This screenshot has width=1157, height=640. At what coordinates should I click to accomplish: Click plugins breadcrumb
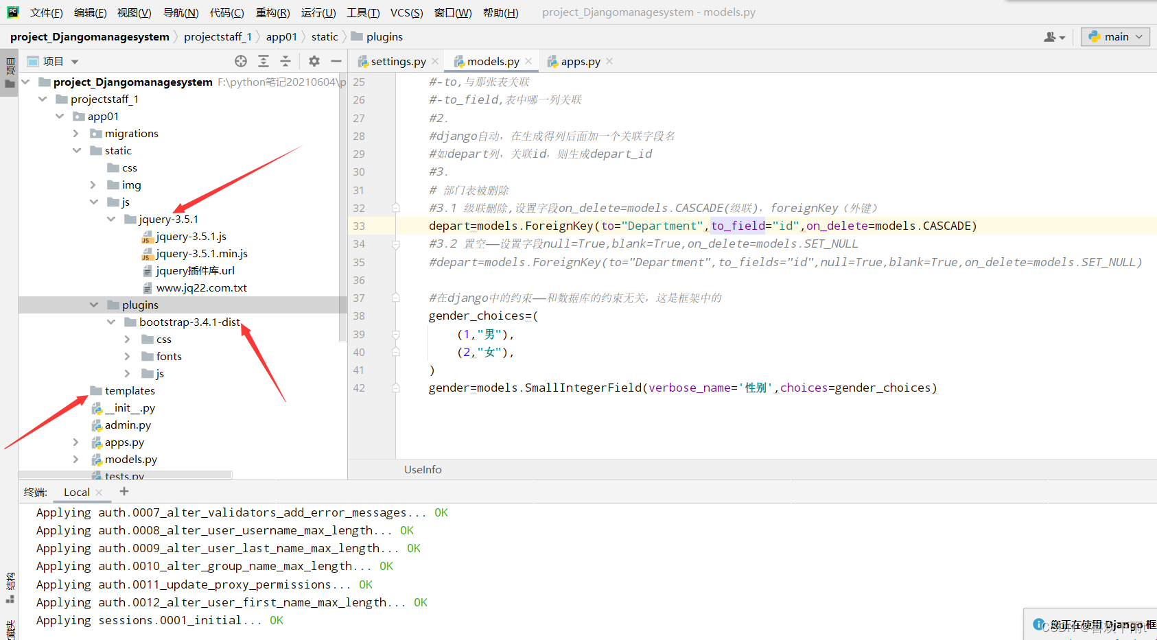(x=377, y=37)
